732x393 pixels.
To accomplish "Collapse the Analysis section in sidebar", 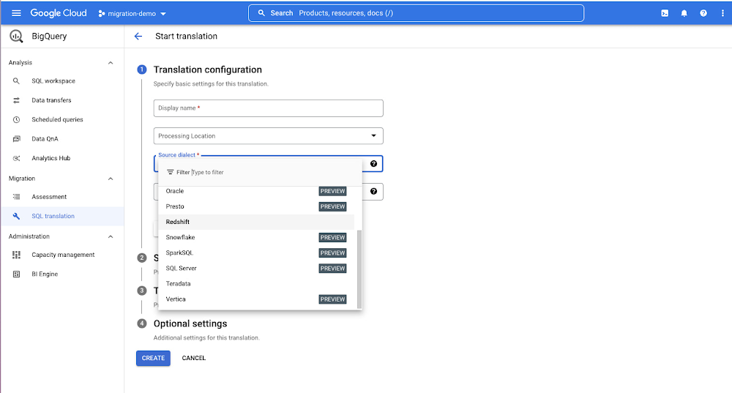I will tap(111, 63).
